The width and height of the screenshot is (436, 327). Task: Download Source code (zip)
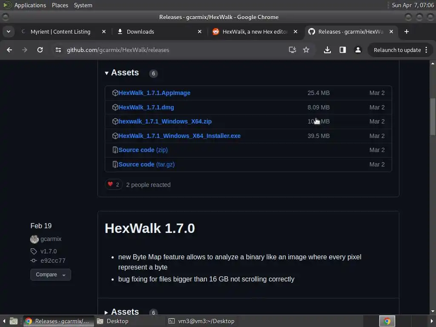click(143, 150)
